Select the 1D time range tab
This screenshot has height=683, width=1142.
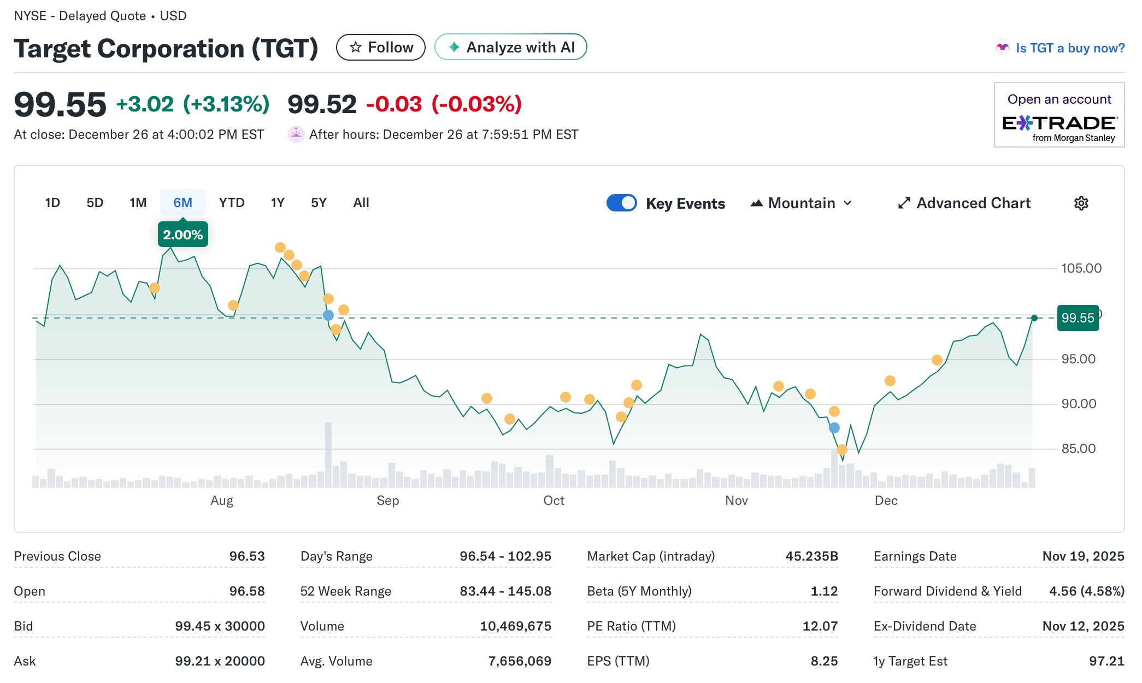[x=52, y=203]
